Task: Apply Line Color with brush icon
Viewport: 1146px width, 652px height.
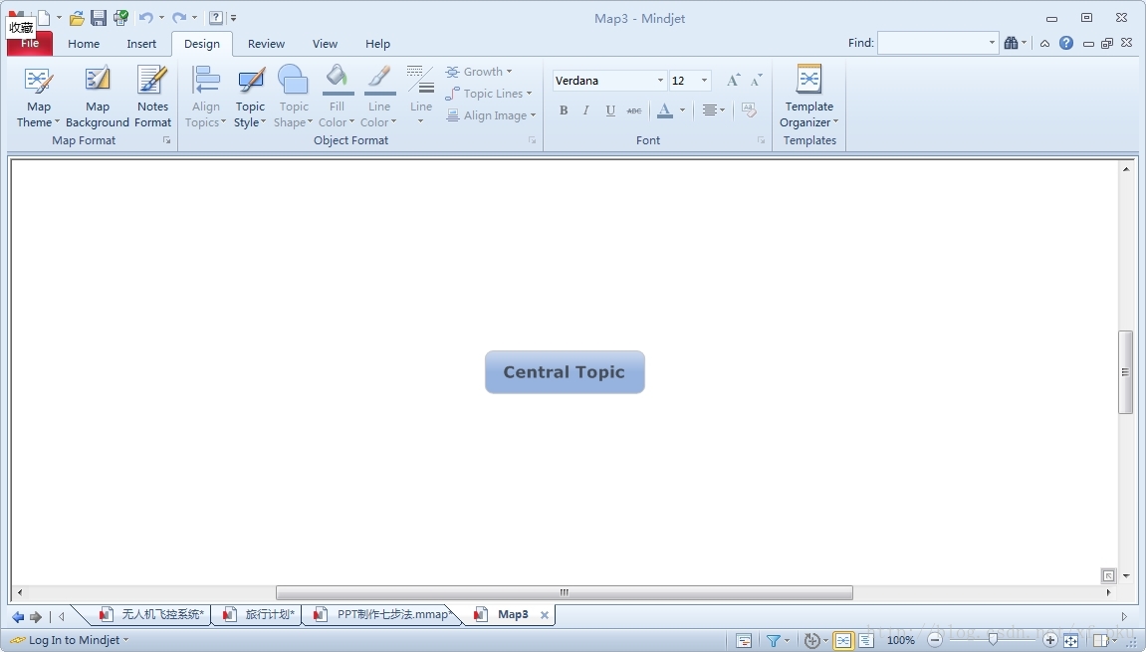Action: pos(378,98)
